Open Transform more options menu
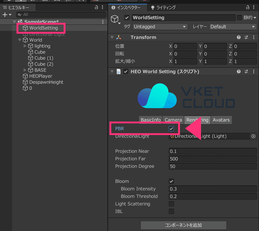The width and height of the screenshot is (259, 231). point(254,37)
